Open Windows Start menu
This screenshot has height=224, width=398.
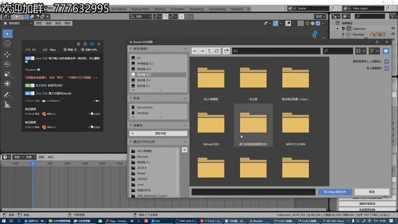(x=4, y=221)
